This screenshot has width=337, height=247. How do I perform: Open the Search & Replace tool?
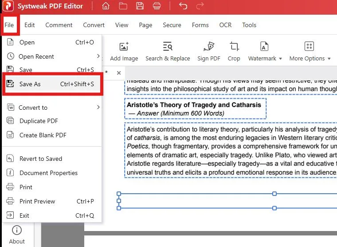coord(168,52)
